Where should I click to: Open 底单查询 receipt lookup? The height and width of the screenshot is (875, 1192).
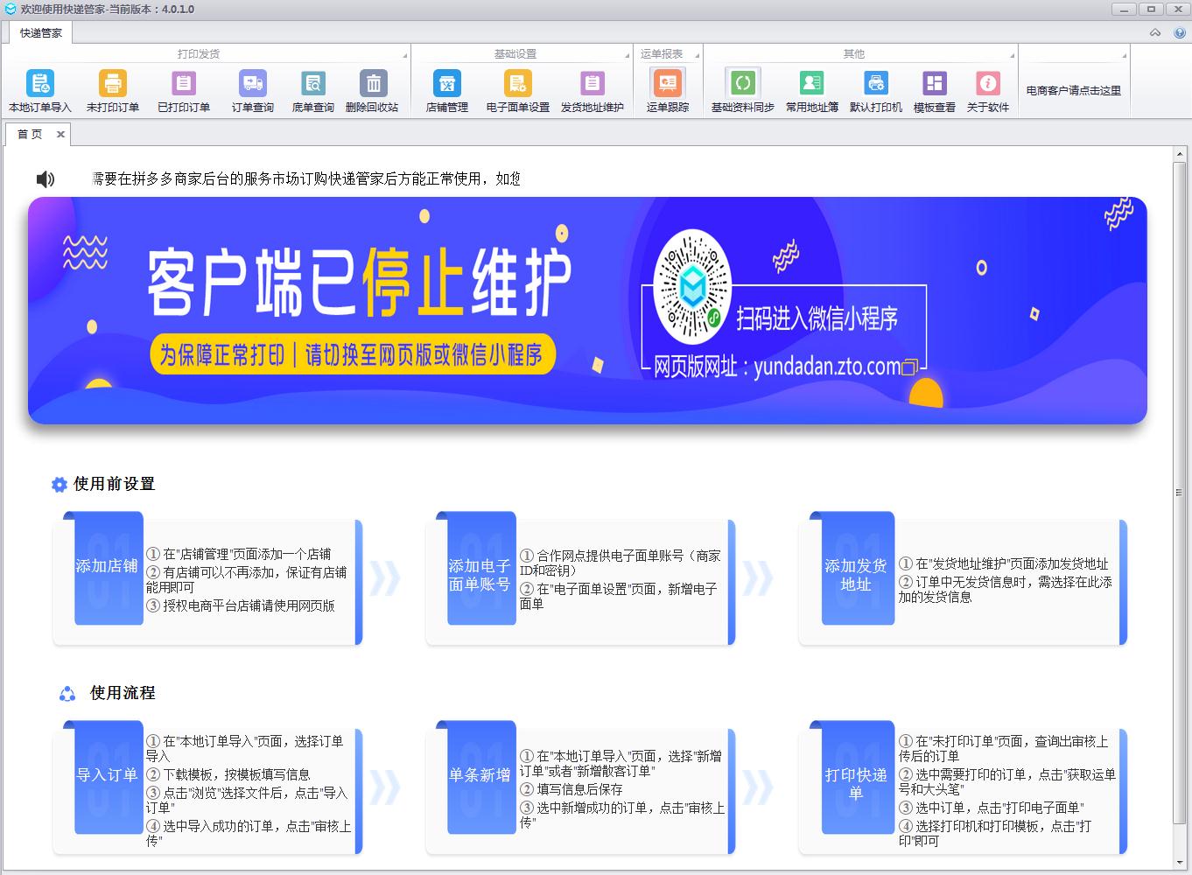coord(312,90)
